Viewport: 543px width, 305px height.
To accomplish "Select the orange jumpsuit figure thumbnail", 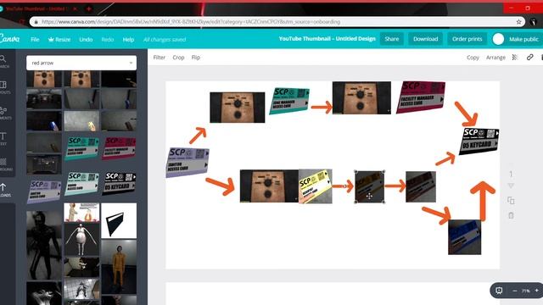I will coord(119,266).
